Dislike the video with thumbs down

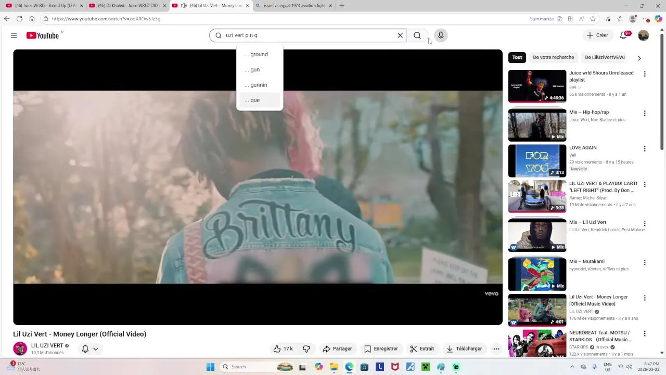pos(306,349)
